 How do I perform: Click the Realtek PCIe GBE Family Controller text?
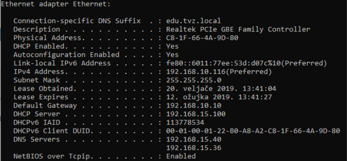238,29
